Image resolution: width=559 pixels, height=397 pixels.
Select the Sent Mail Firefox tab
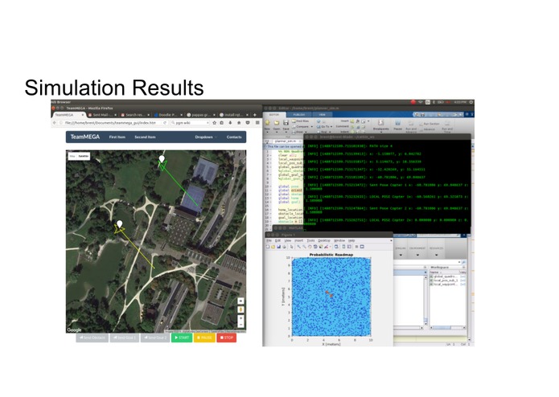tap(102, 115)
